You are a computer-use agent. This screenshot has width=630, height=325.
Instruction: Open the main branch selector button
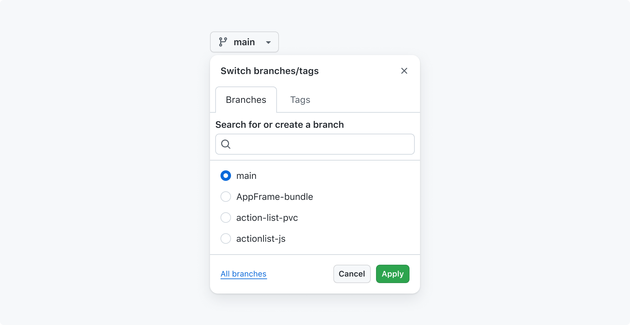[244, 42]
